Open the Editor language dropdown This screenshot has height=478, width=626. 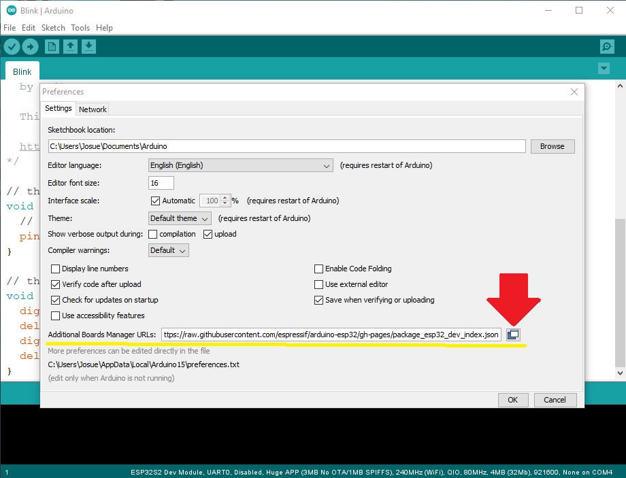point(241,165)
